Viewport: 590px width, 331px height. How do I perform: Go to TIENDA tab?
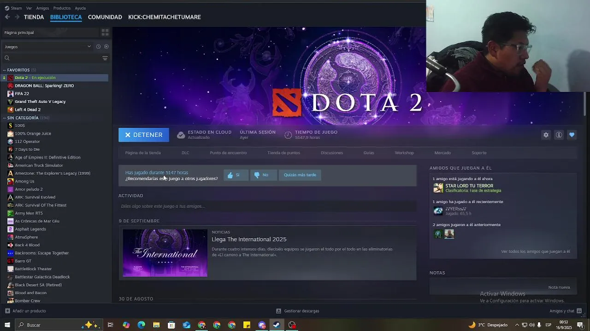tap(34, 17)
